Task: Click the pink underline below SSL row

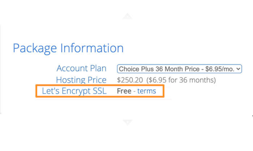Action: coord(103,100)
